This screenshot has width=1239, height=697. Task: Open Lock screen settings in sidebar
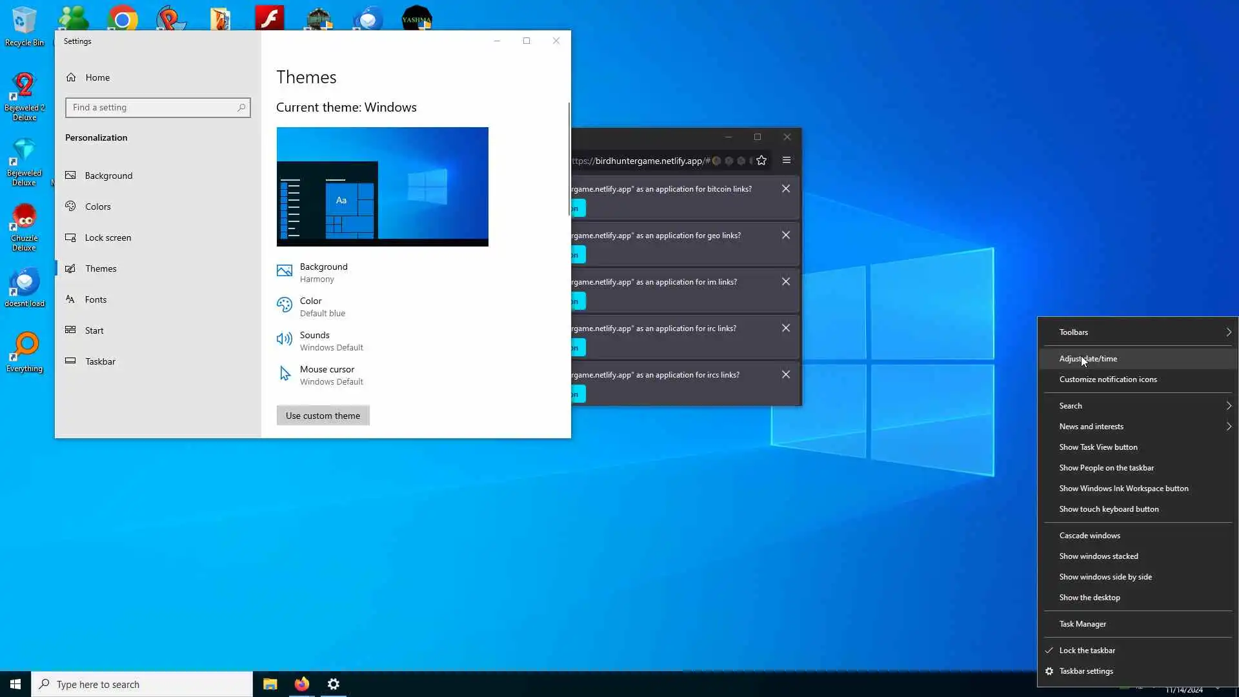(108, 237)
